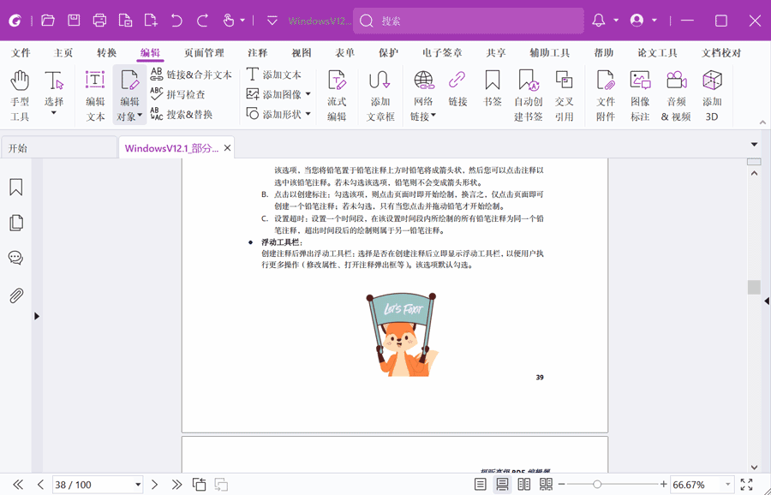Go to the next page
Viewport: 771px width, 495px height.
point(154,485)
